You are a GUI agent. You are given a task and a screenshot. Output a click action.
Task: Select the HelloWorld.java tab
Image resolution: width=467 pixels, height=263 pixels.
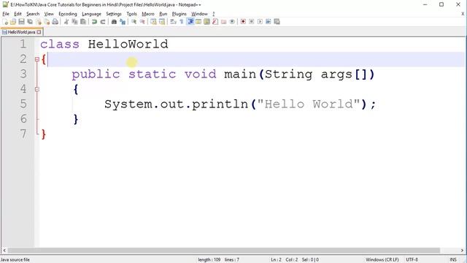point(21,32)
